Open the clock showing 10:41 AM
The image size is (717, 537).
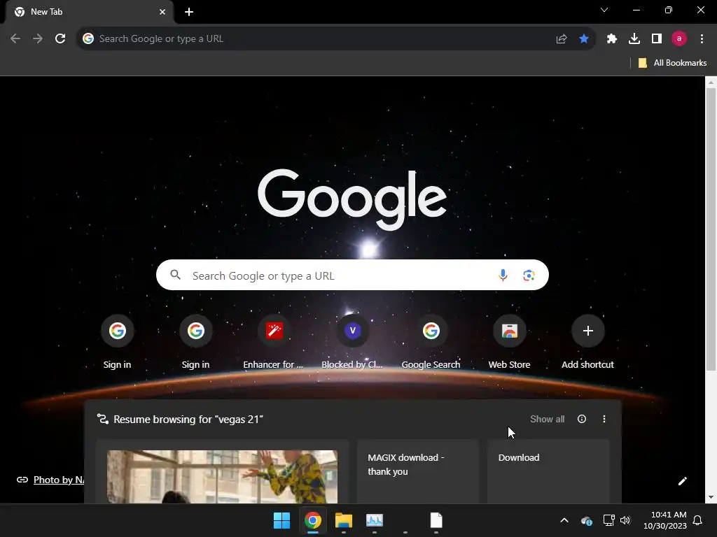coord(665,520)
